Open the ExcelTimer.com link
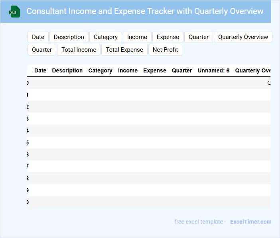This screenshot has width=280, height=238. (x=250, y=222)
